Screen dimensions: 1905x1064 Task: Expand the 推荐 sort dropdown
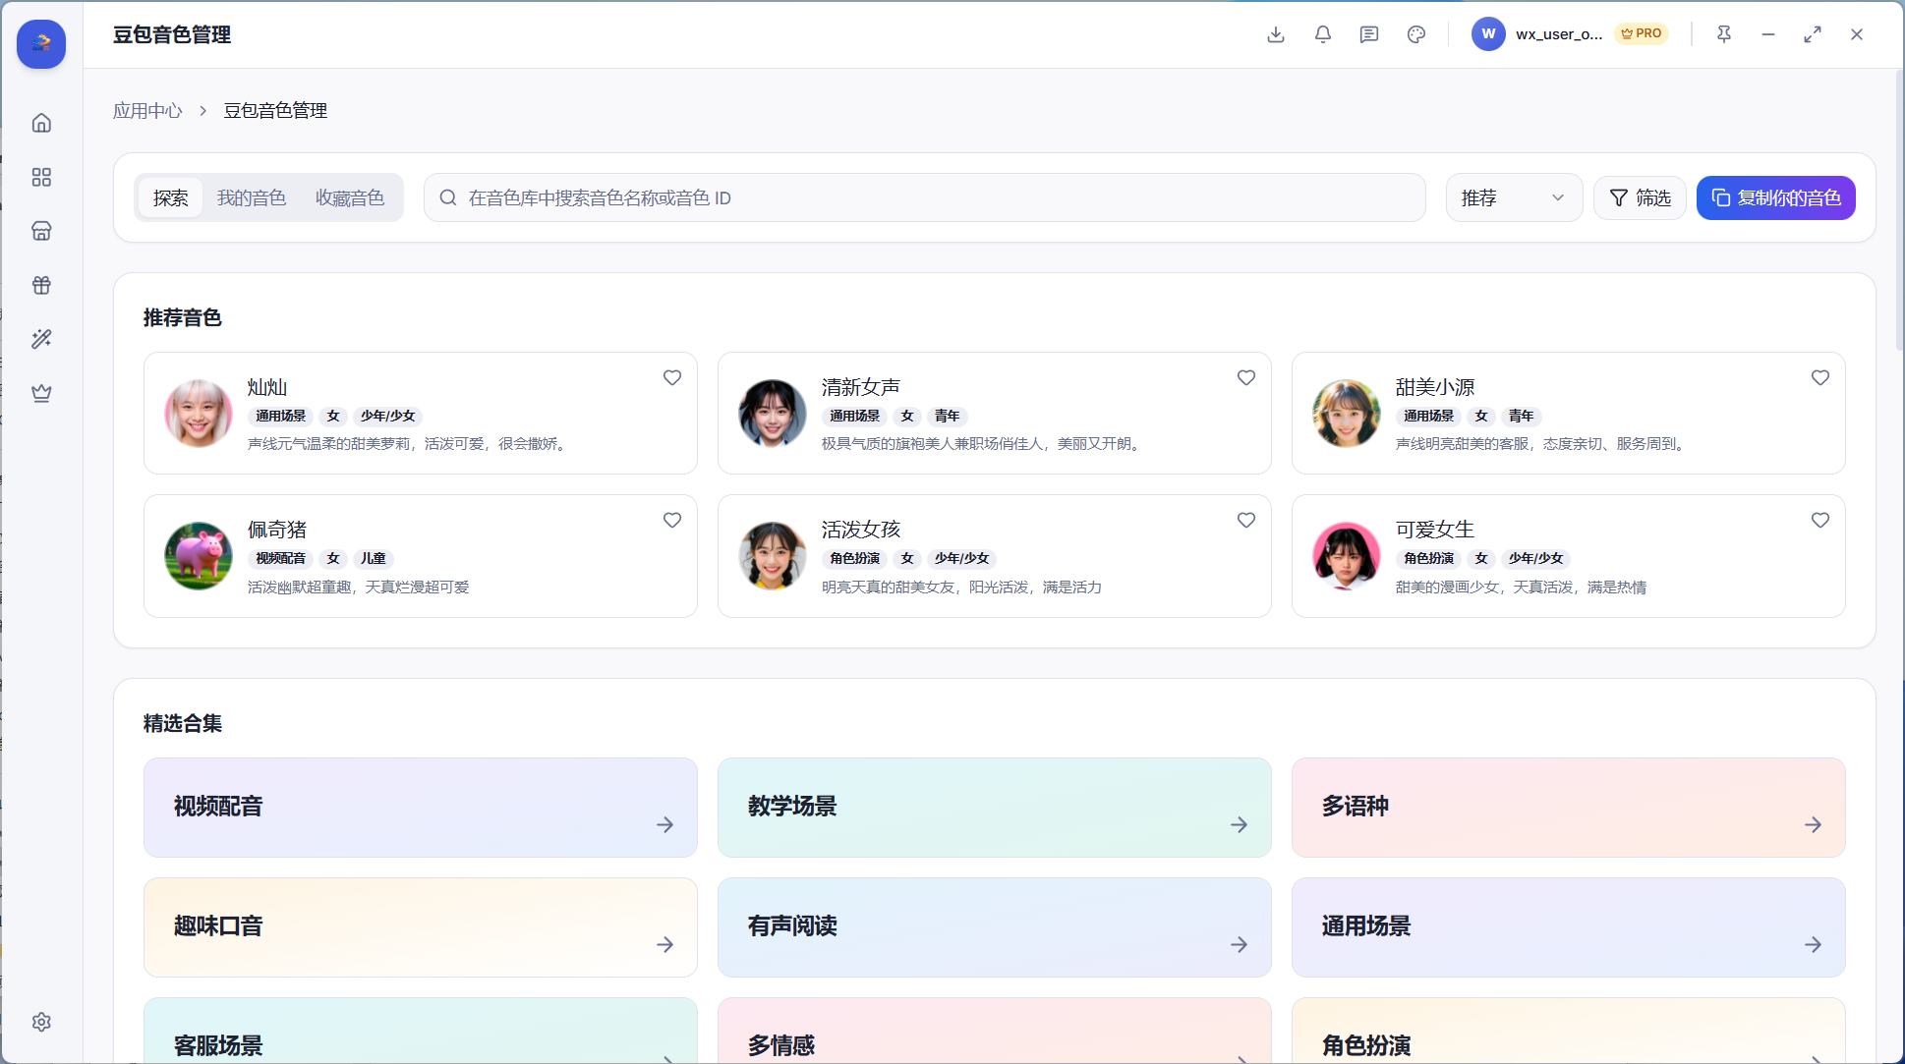click(1514, 197)
